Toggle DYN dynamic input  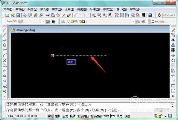pos(113,116)
